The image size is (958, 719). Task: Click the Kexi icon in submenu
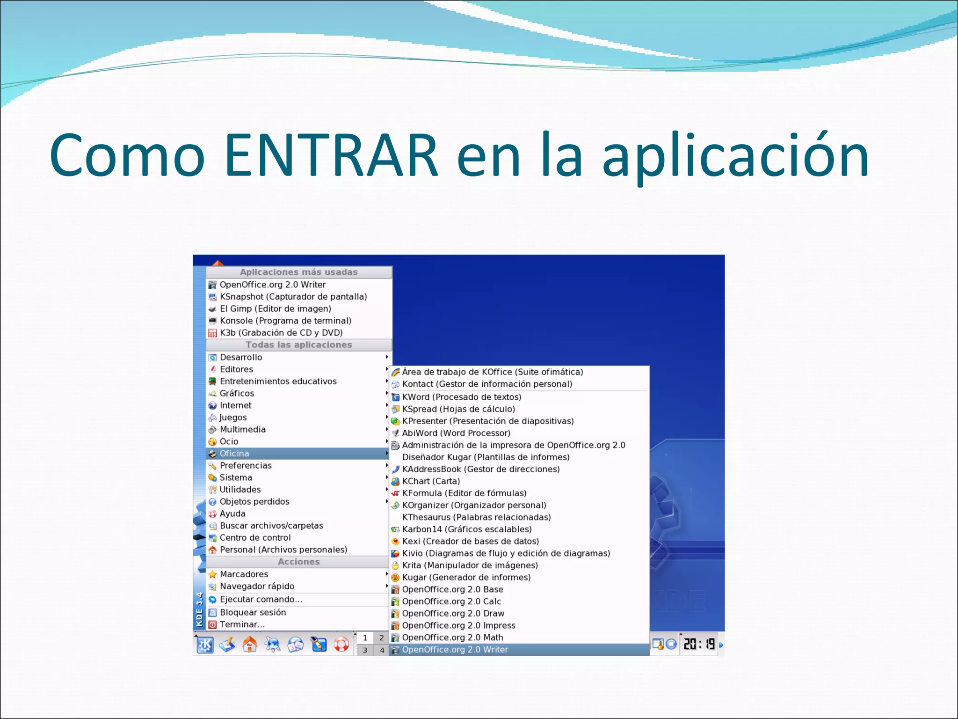(x=396, y=542)
